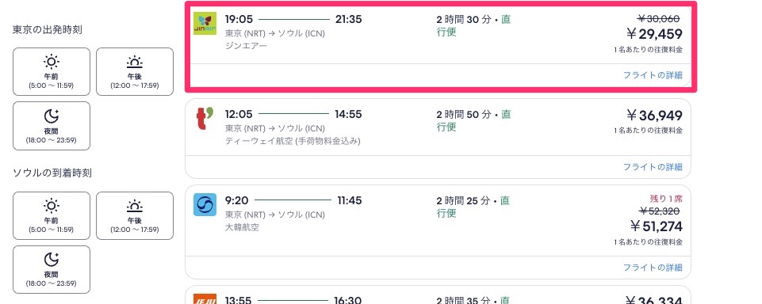Choose the 9:20 to 11:45 Korean Air flight
Screen dimensions: 762x304
point(438,232)
